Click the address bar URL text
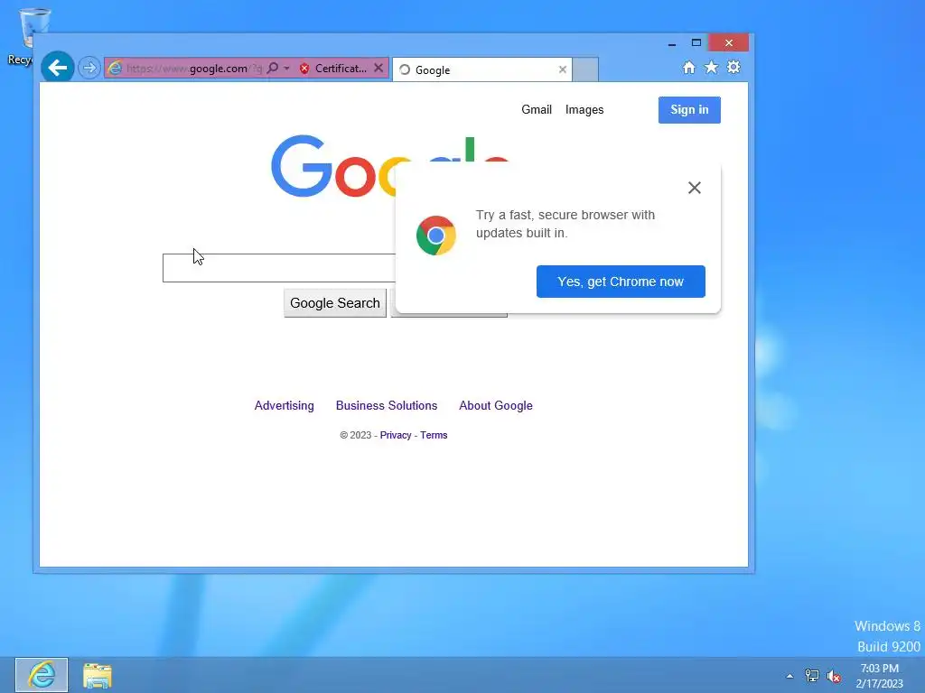This screenshot has height=693, width=925. tap(194, 69)
